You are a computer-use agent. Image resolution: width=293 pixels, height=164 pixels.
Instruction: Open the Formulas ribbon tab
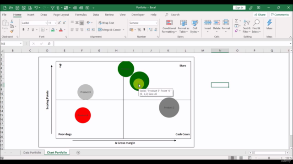point(81,15)
